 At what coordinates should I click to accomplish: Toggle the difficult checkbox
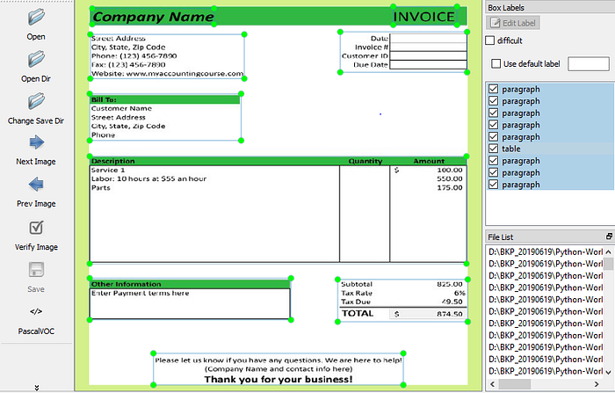pyautogui.click(x=490, y=40)
